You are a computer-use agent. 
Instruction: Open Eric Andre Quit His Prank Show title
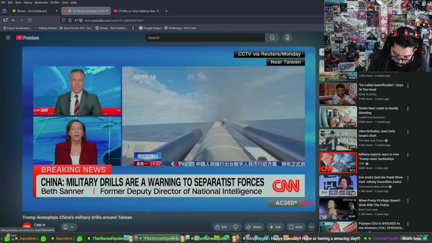tap(381, 180)
